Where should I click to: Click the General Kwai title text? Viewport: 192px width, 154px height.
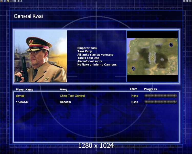coord(28,16)
